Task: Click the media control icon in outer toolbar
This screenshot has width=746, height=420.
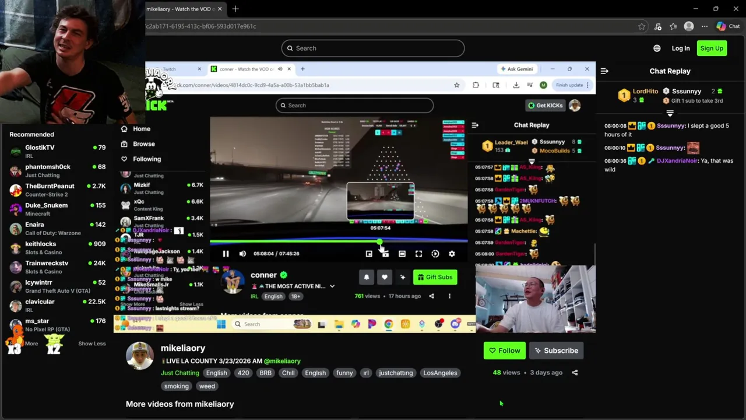Action: 658,26
